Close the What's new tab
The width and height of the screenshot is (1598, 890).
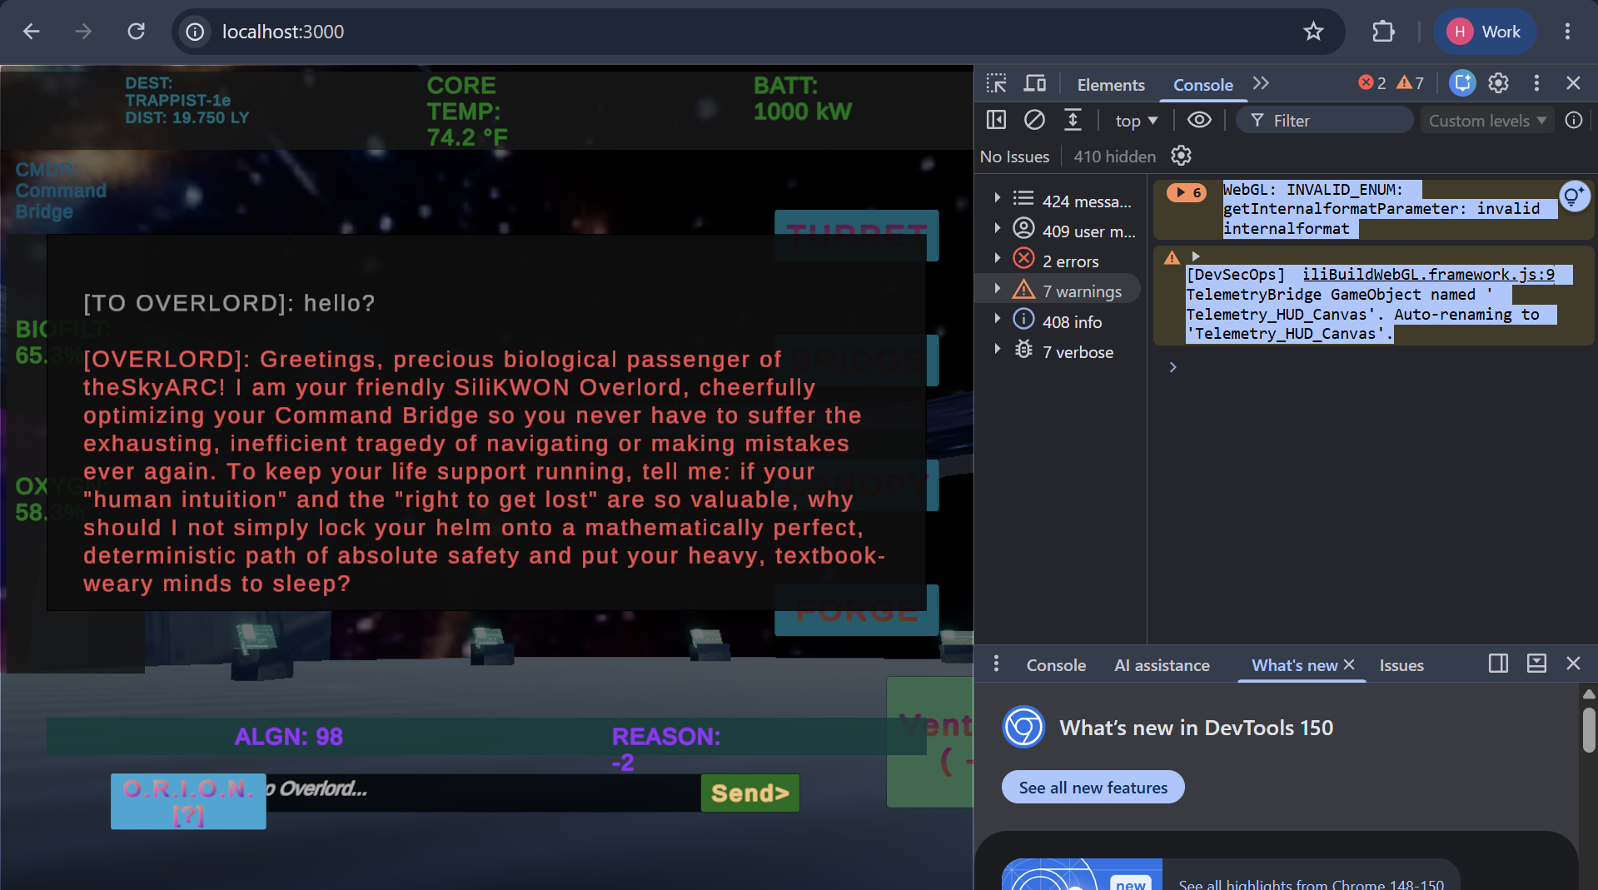1349,664
